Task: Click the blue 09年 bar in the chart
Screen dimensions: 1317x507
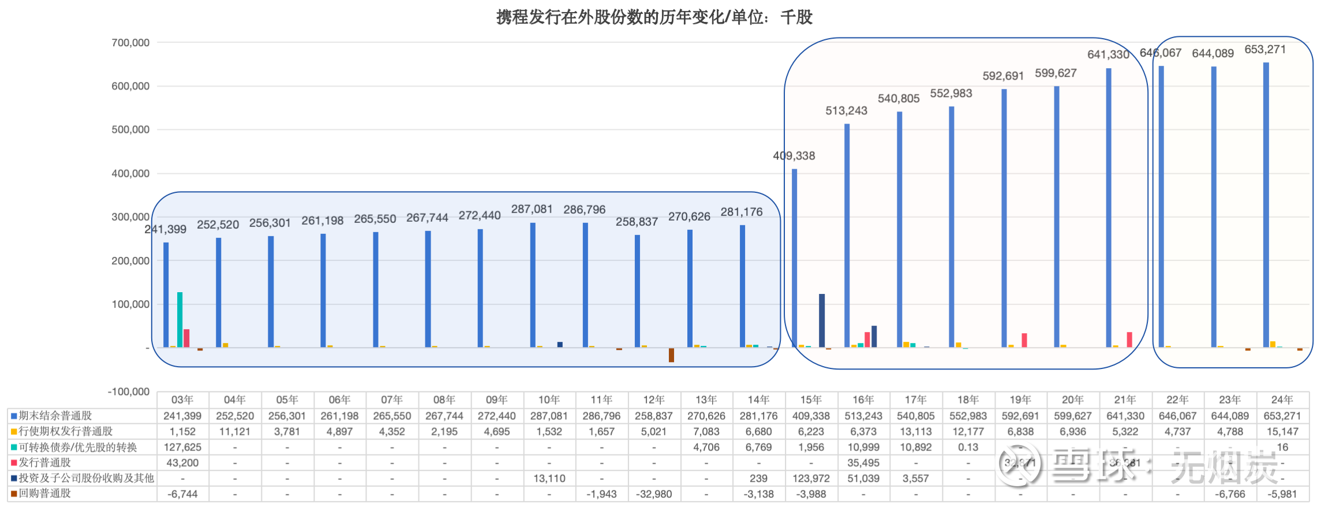Action: point(480,288)
